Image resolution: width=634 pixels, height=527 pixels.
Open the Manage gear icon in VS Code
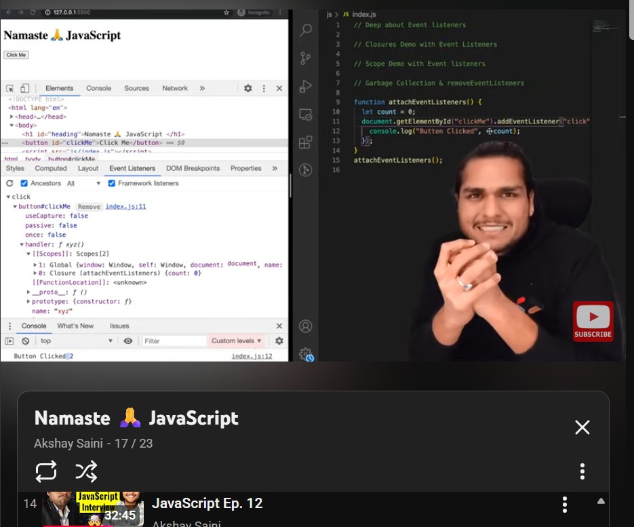306,354
